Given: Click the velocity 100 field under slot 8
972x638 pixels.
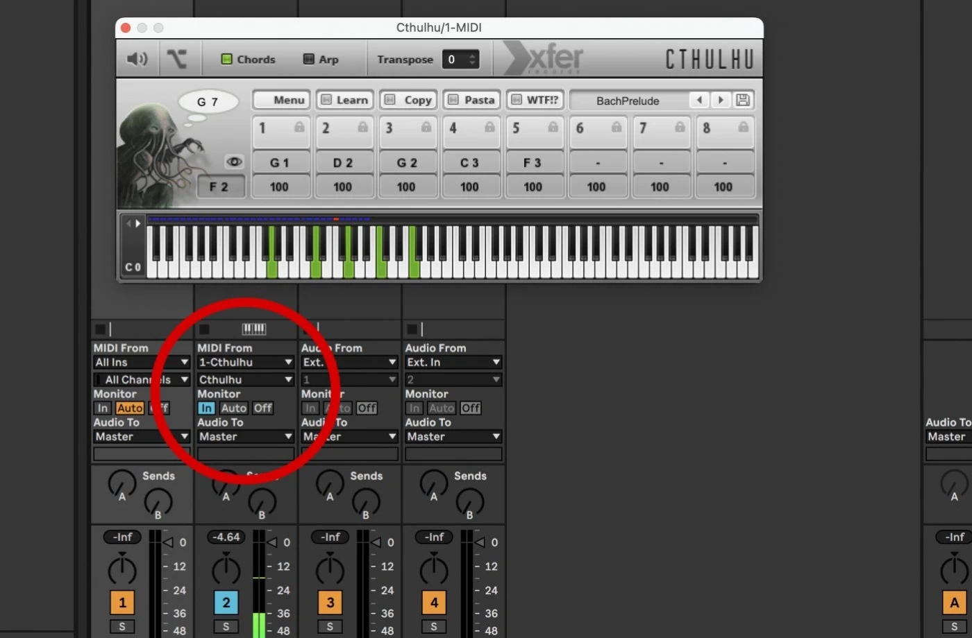Looking at the screenshot, I should coord(724,187).
